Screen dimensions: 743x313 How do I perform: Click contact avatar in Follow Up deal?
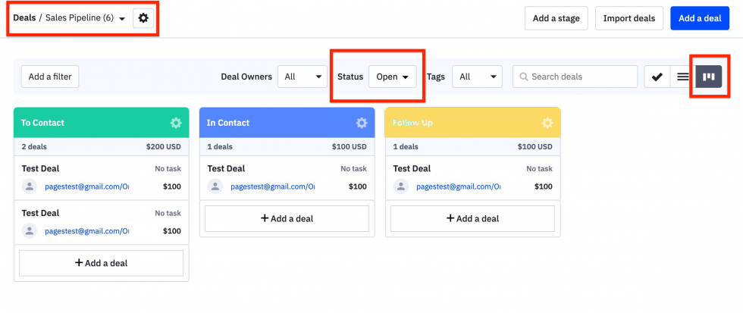[x=401, y=186]
